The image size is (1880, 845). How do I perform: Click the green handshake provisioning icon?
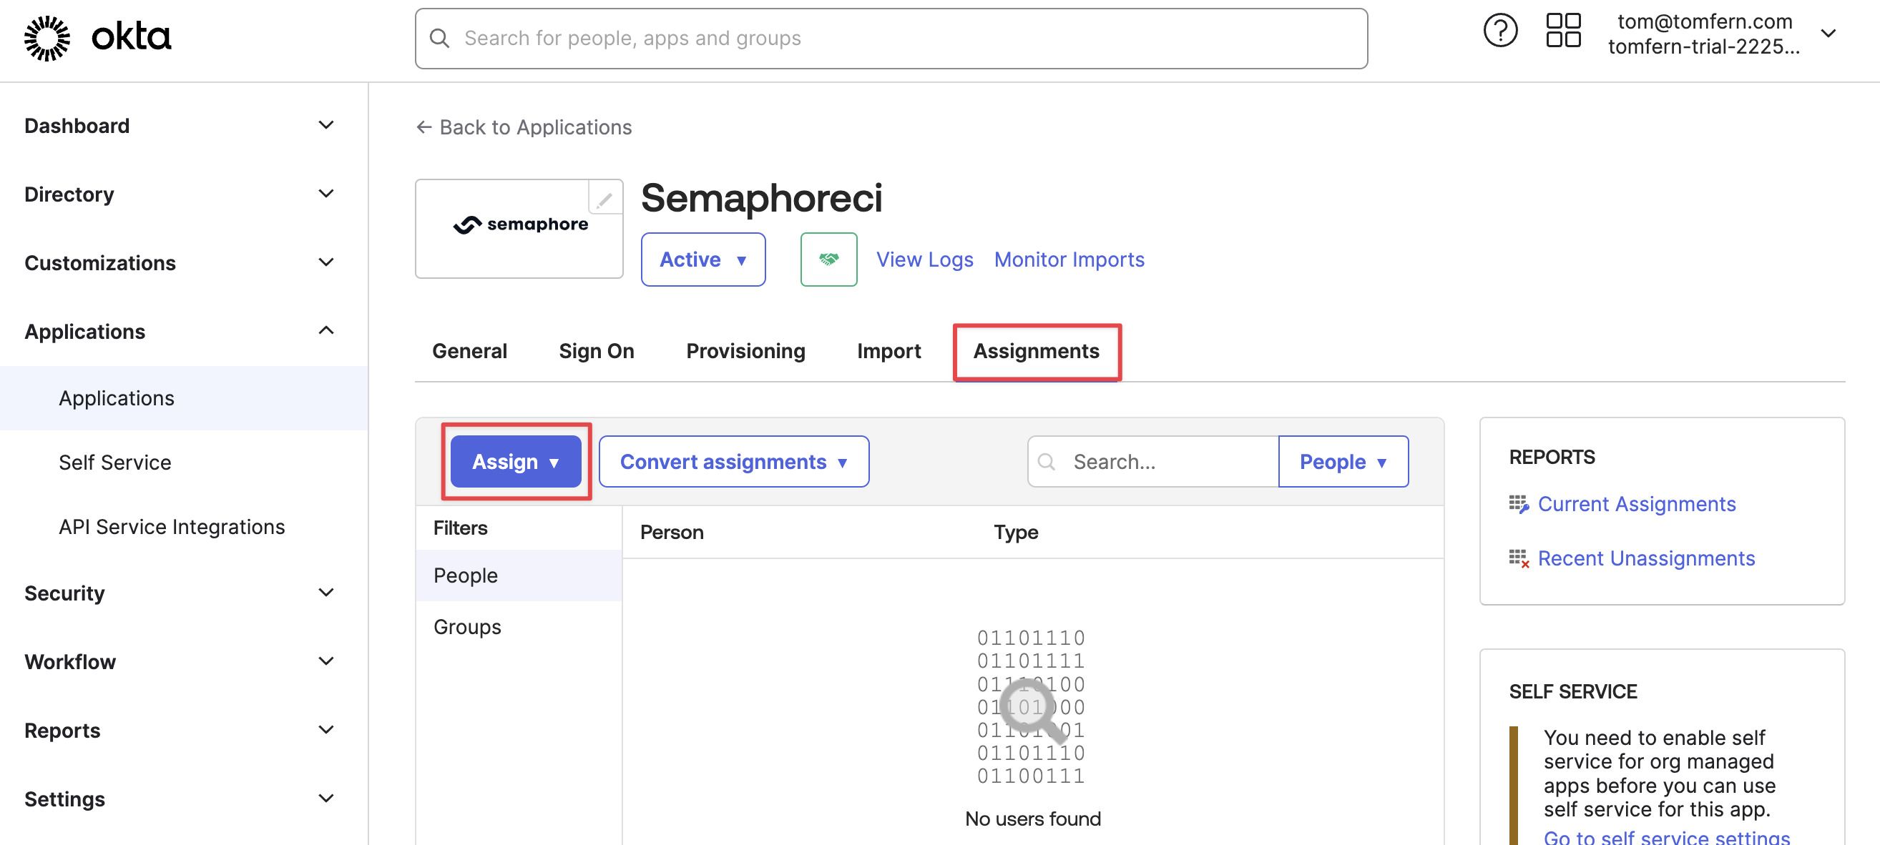pyautogui.click(x=828, y=260)
